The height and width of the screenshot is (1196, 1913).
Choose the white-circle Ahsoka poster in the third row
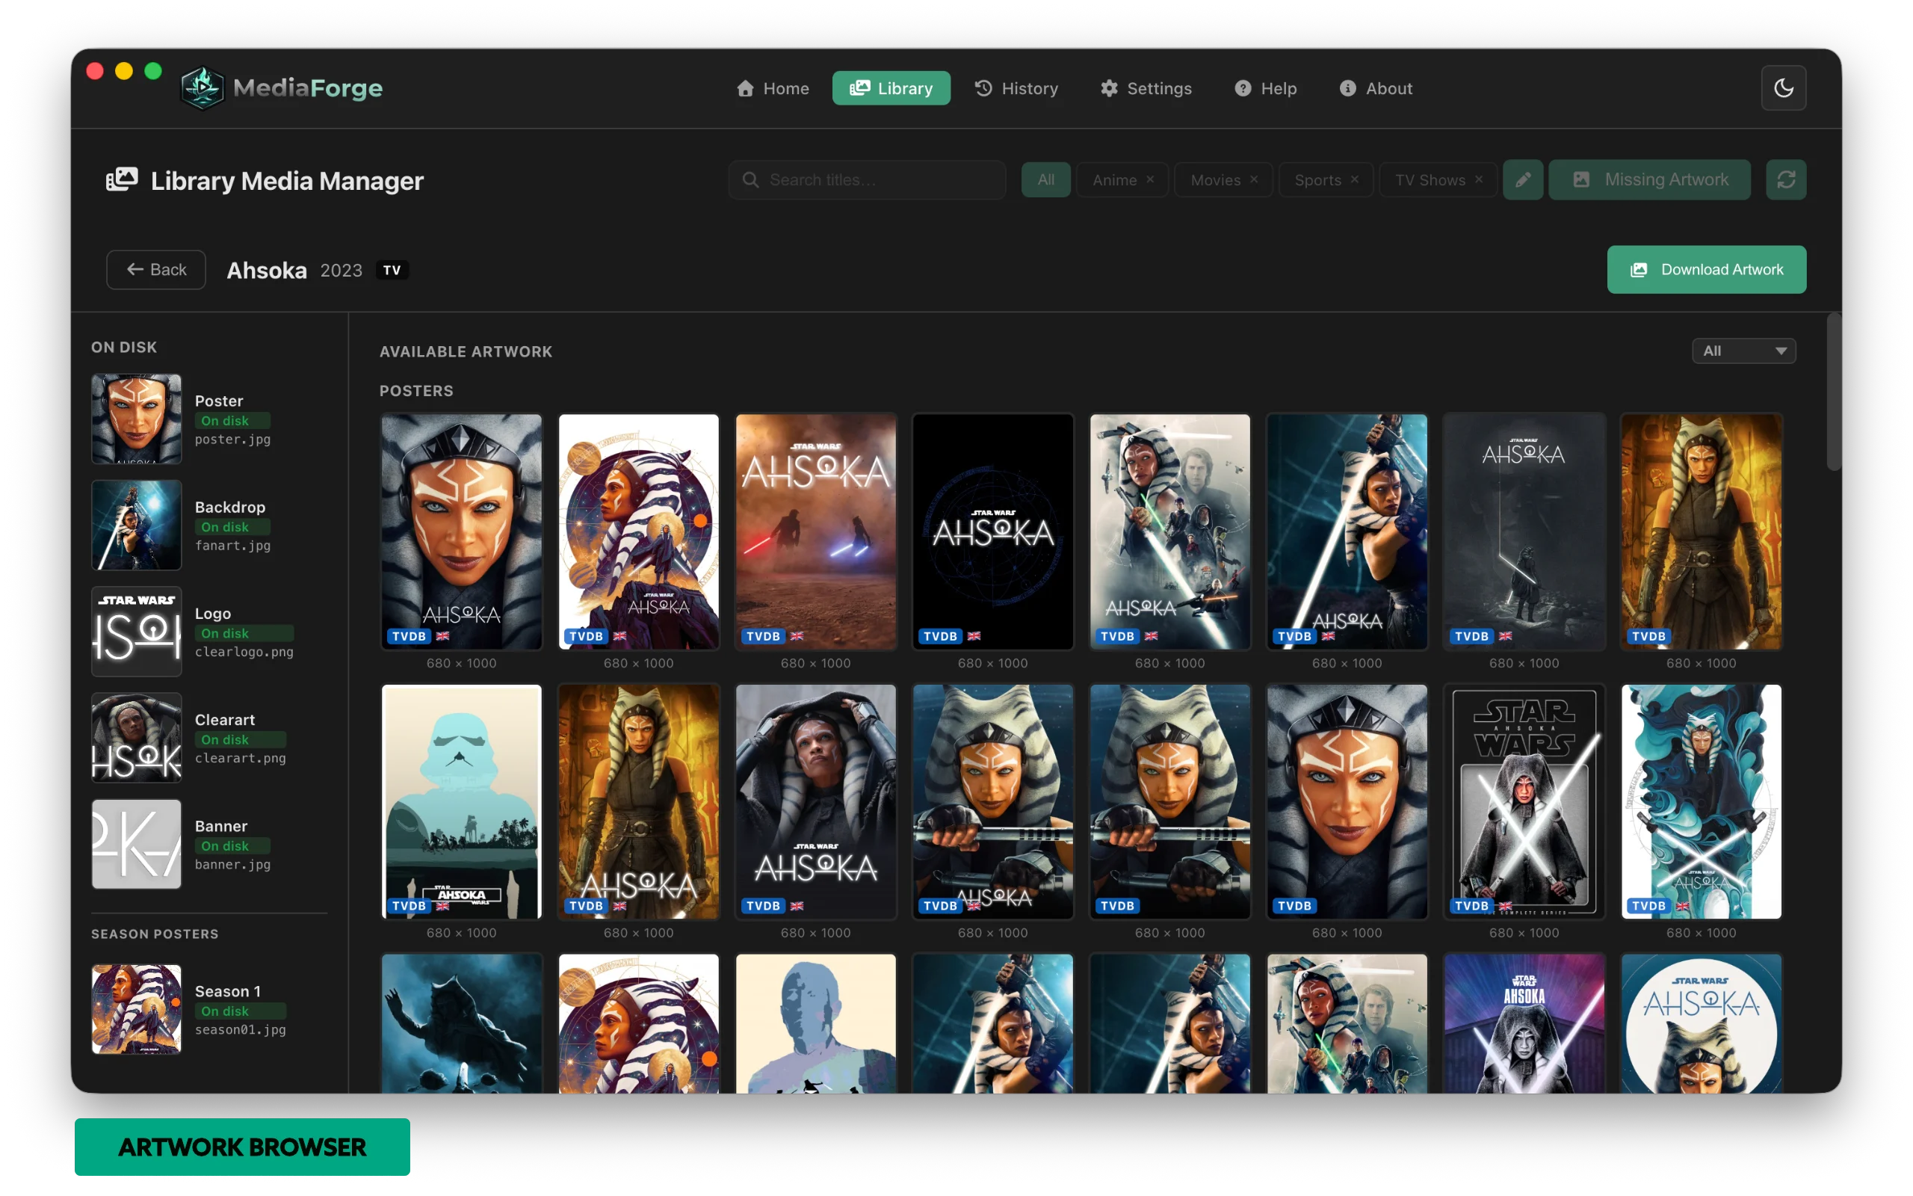click(x=1701, y=1023)
